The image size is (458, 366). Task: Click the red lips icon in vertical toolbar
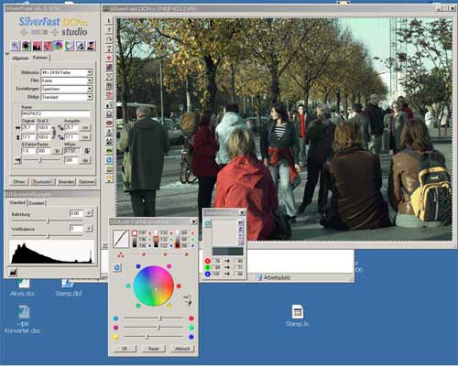click(x=109, y=124)
